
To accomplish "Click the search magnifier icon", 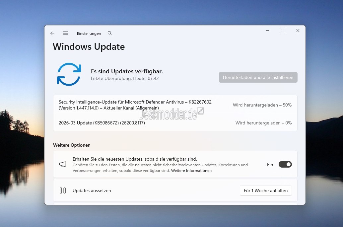I will (x=110, y=34).
